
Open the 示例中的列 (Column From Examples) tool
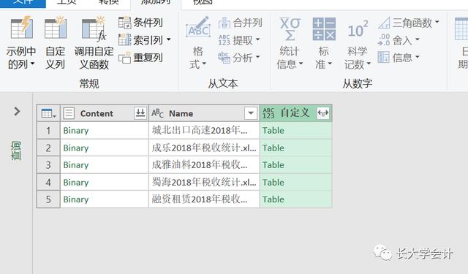[21, 42]
